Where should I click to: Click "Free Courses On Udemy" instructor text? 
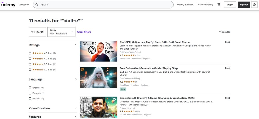[x=130, y=78]
